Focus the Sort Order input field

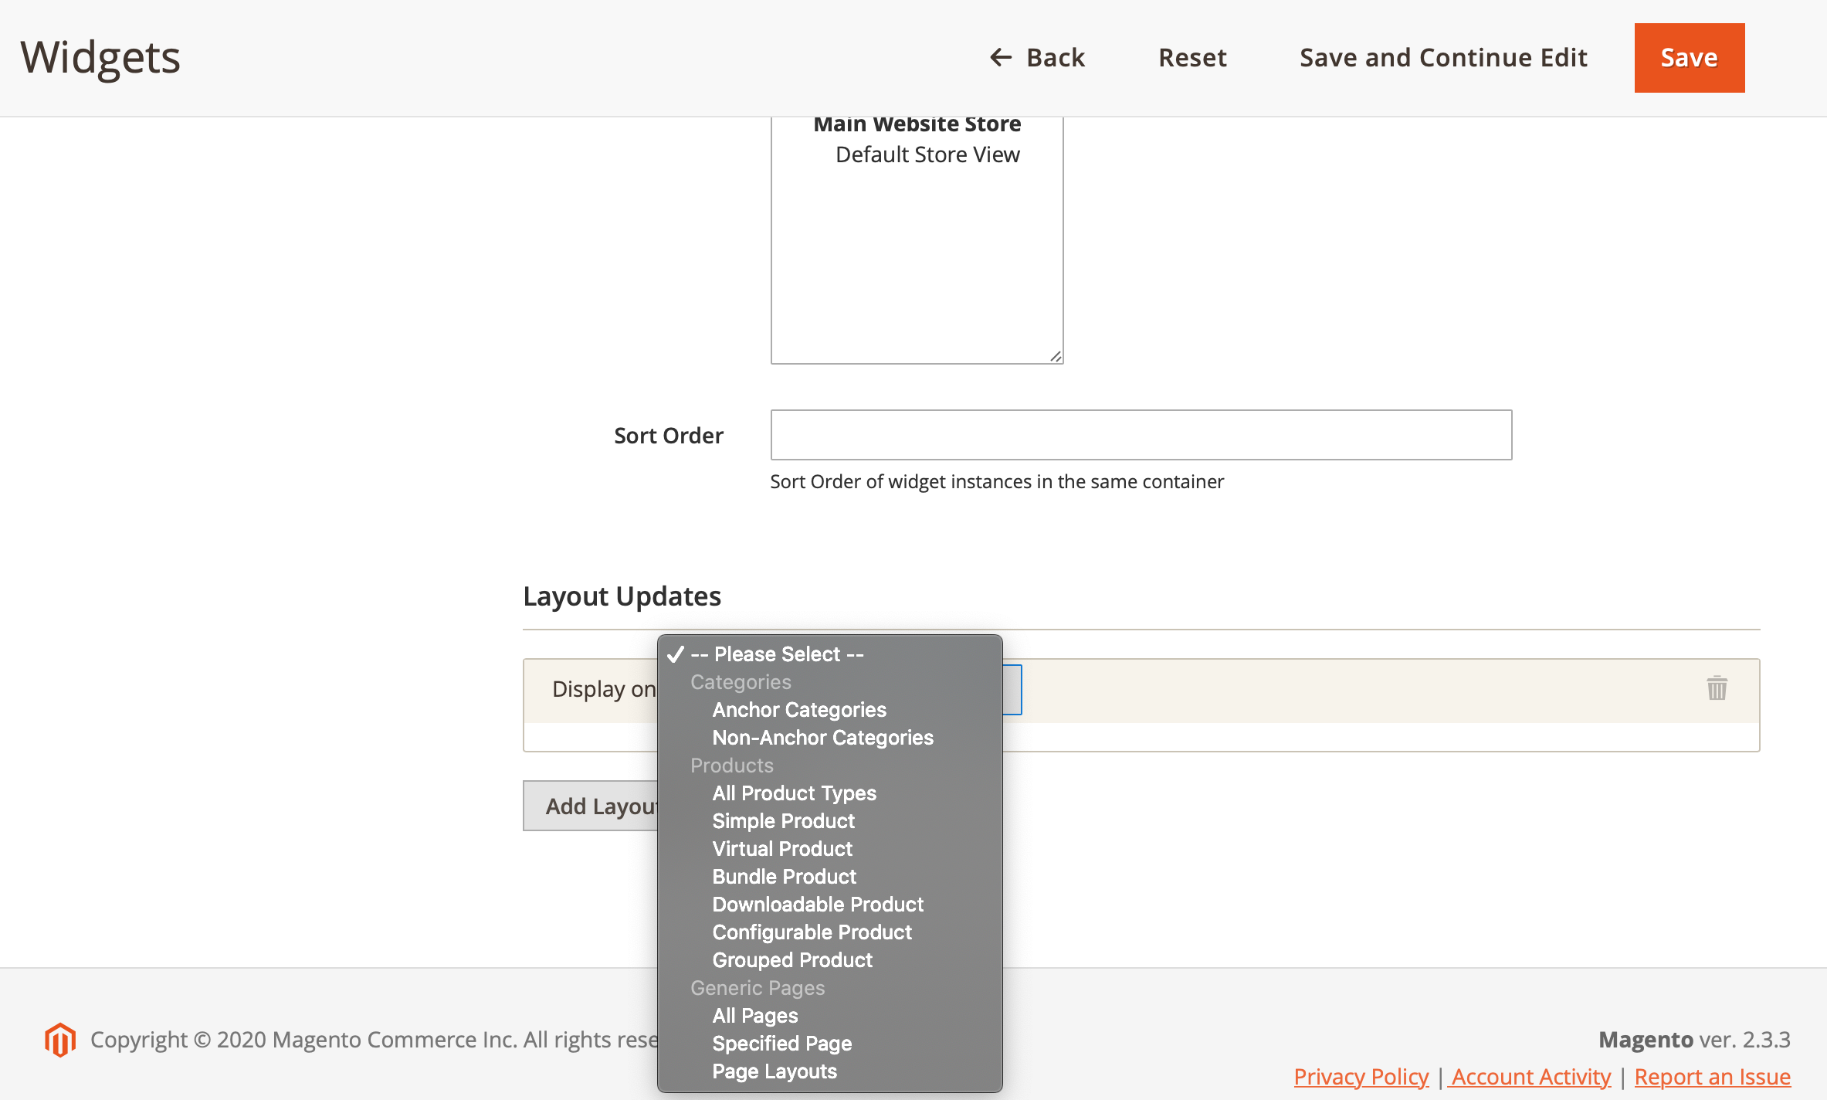[1141, 435]
